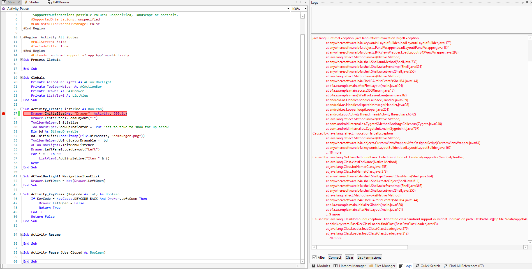532x269 pixels.
Task: Click the logs horizontal scrollbar thumb
Action: (x=362, y=247)
